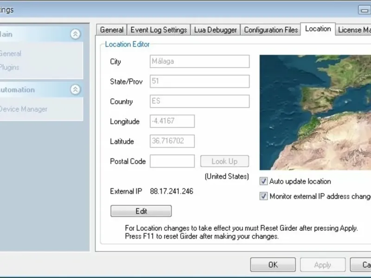The image size is (371, 278).
Task: Click the Look Up button
Action: coord(224,161)
